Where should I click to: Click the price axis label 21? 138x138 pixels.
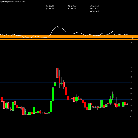[131, 100]
